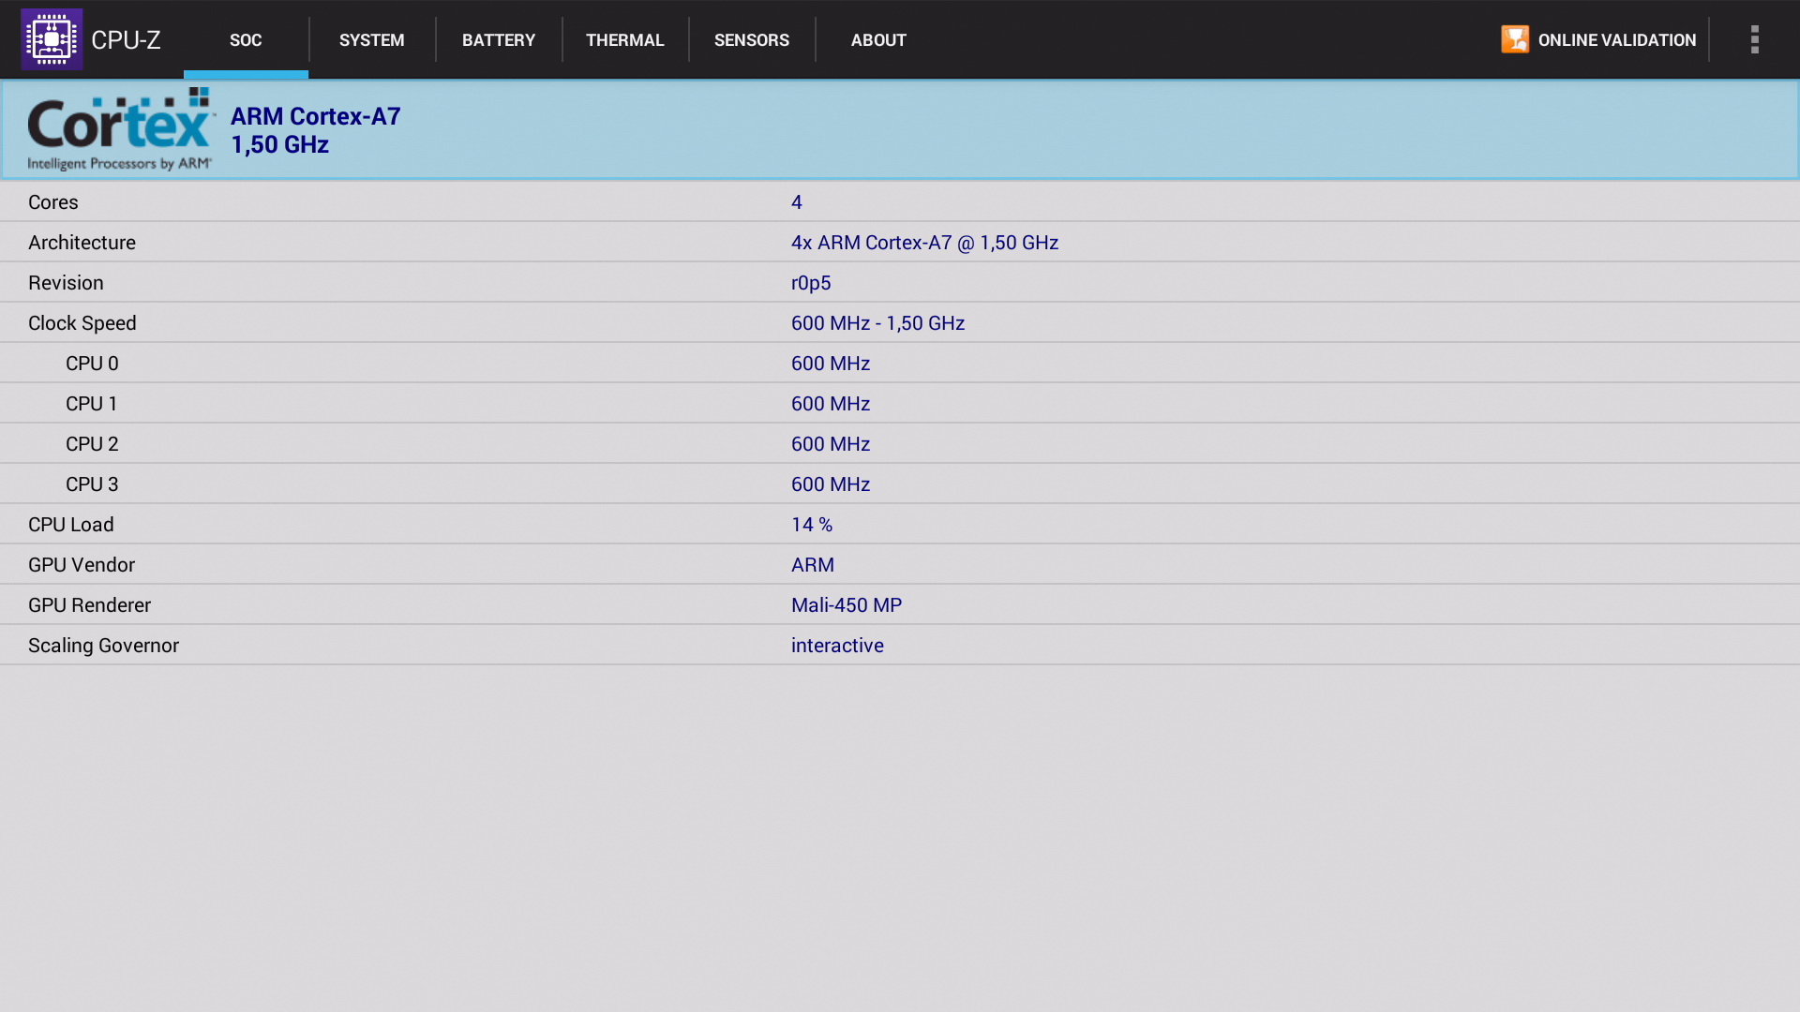The width and height of the screenshot is (1800, 1012).
Task: Open the SYSTEM tab
Action: pos(371,39)
